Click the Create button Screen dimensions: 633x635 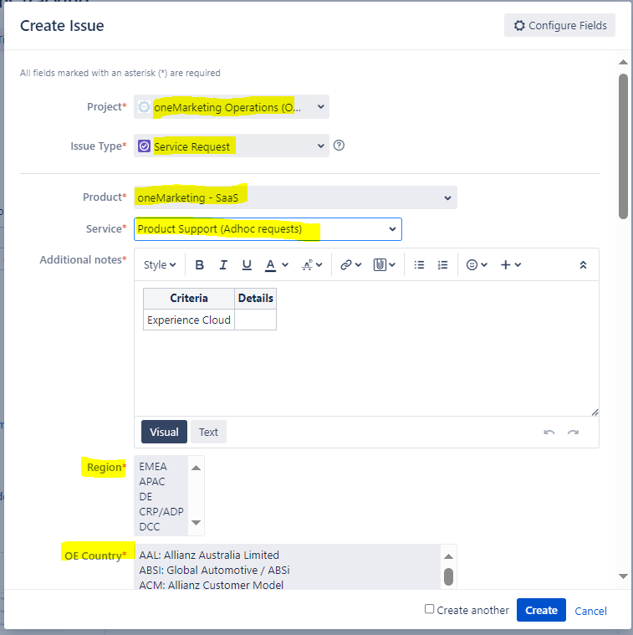tap(541, 610)
